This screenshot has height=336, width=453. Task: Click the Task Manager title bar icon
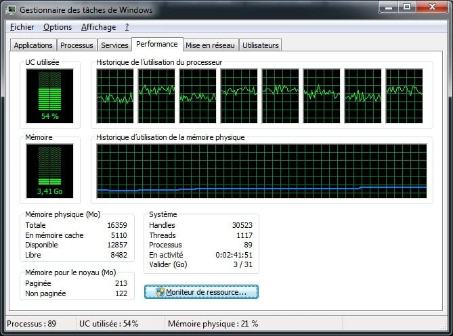point(11,10)
